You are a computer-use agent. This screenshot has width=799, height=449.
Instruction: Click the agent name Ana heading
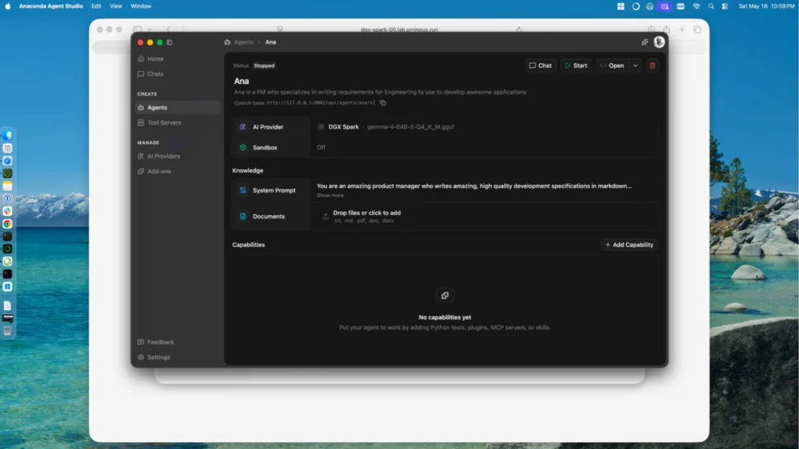click(x=242, y=81)
